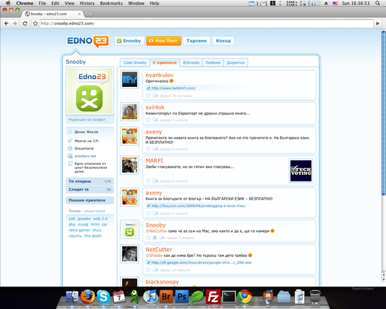386x309 pixels.
Task: Star Snooby's own post
Action: point(148,238)
